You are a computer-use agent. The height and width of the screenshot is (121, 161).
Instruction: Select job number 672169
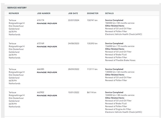tap(41, 43)
